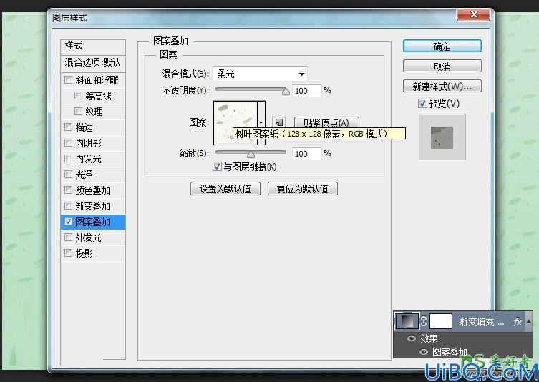Select the gradient fill layer thumbnail
Viewport: 539px width, 382px height.
[407, 321]
